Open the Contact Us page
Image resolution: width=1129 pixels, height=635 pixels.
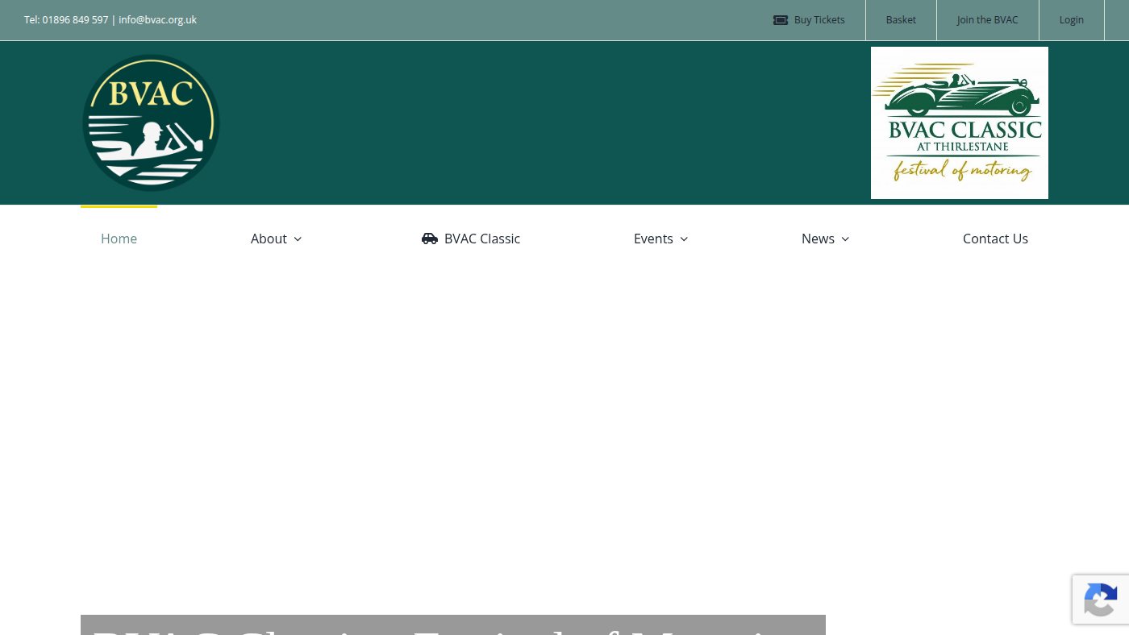click(x=995, y=239)
